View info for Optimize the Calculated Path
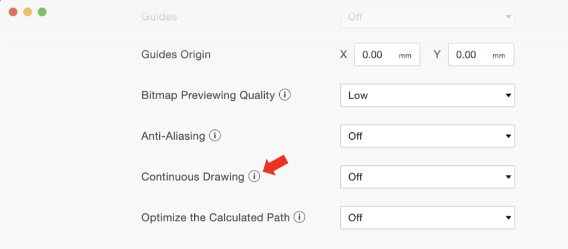Viewport: 568px width, 249px height. pos(299,217)
